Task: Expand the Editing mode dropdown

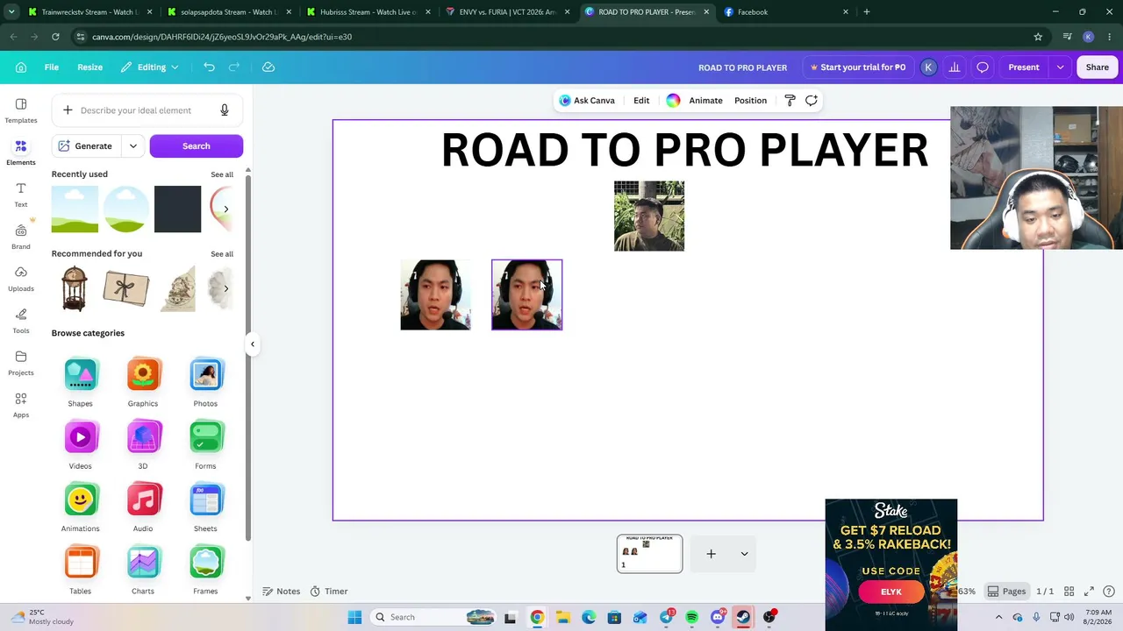Action: coord(151,67)
